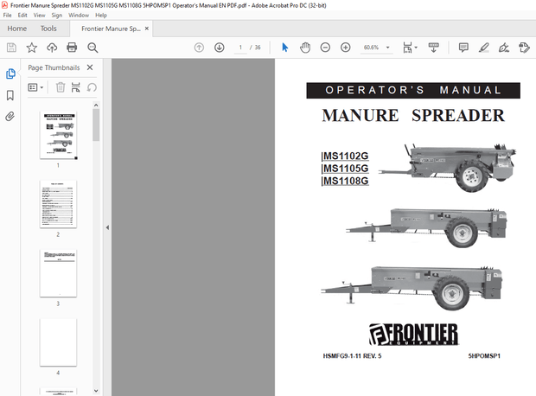Switch to the Tools tab
The image size is (536, 396).
pos(48,29)
